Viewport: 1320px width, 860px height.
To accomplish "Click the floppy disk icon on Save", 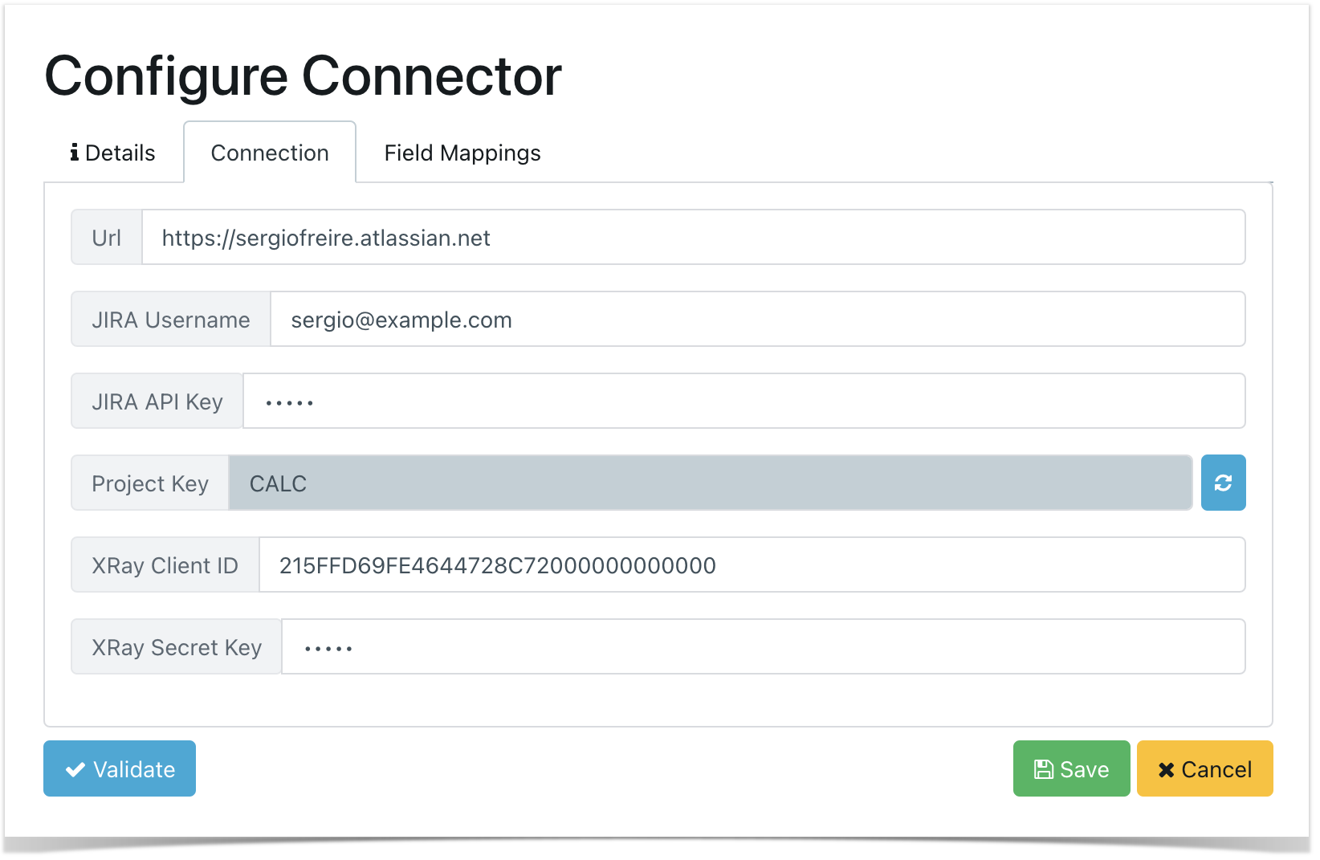I will point(1043,769).
